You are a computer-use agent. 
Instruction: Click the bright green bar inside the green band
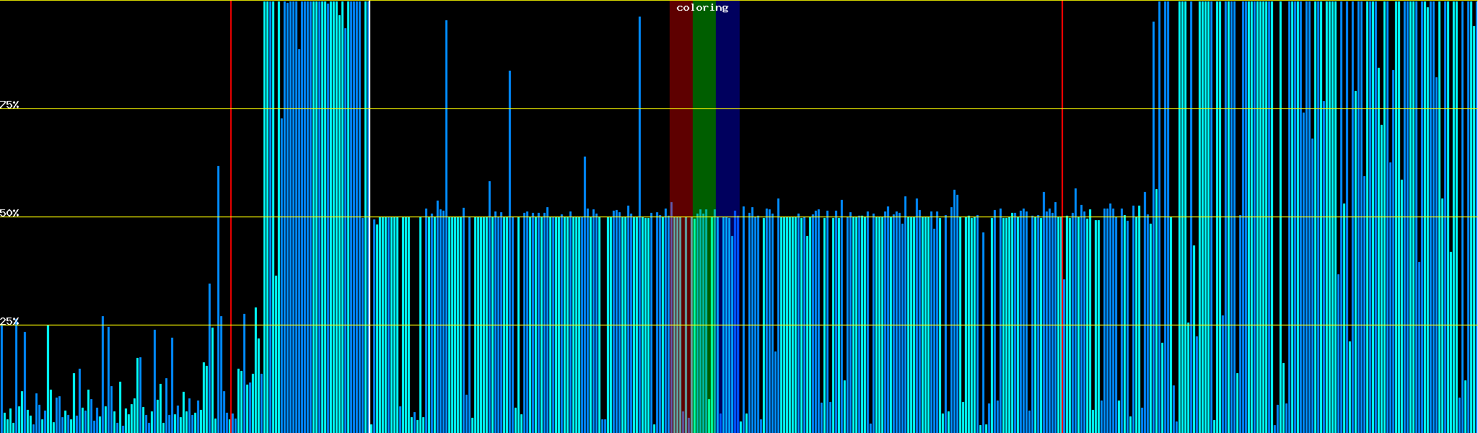pos(709,415)
